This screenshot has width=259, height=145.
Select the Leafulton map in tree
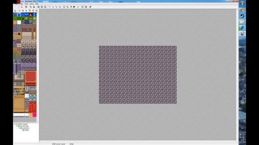click(26, 128)
